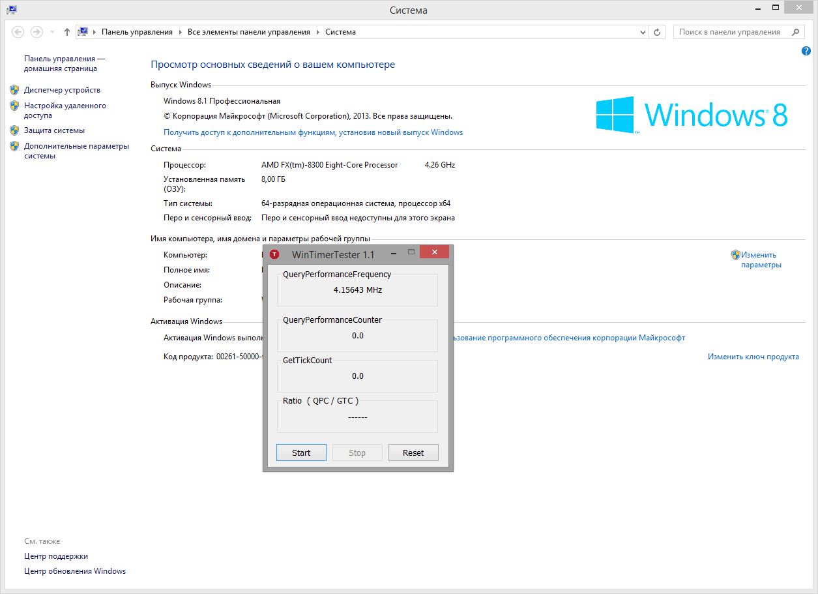Click shield icon beside Изменить параметры
818x594 pixels.
click(x=735, y=255)
